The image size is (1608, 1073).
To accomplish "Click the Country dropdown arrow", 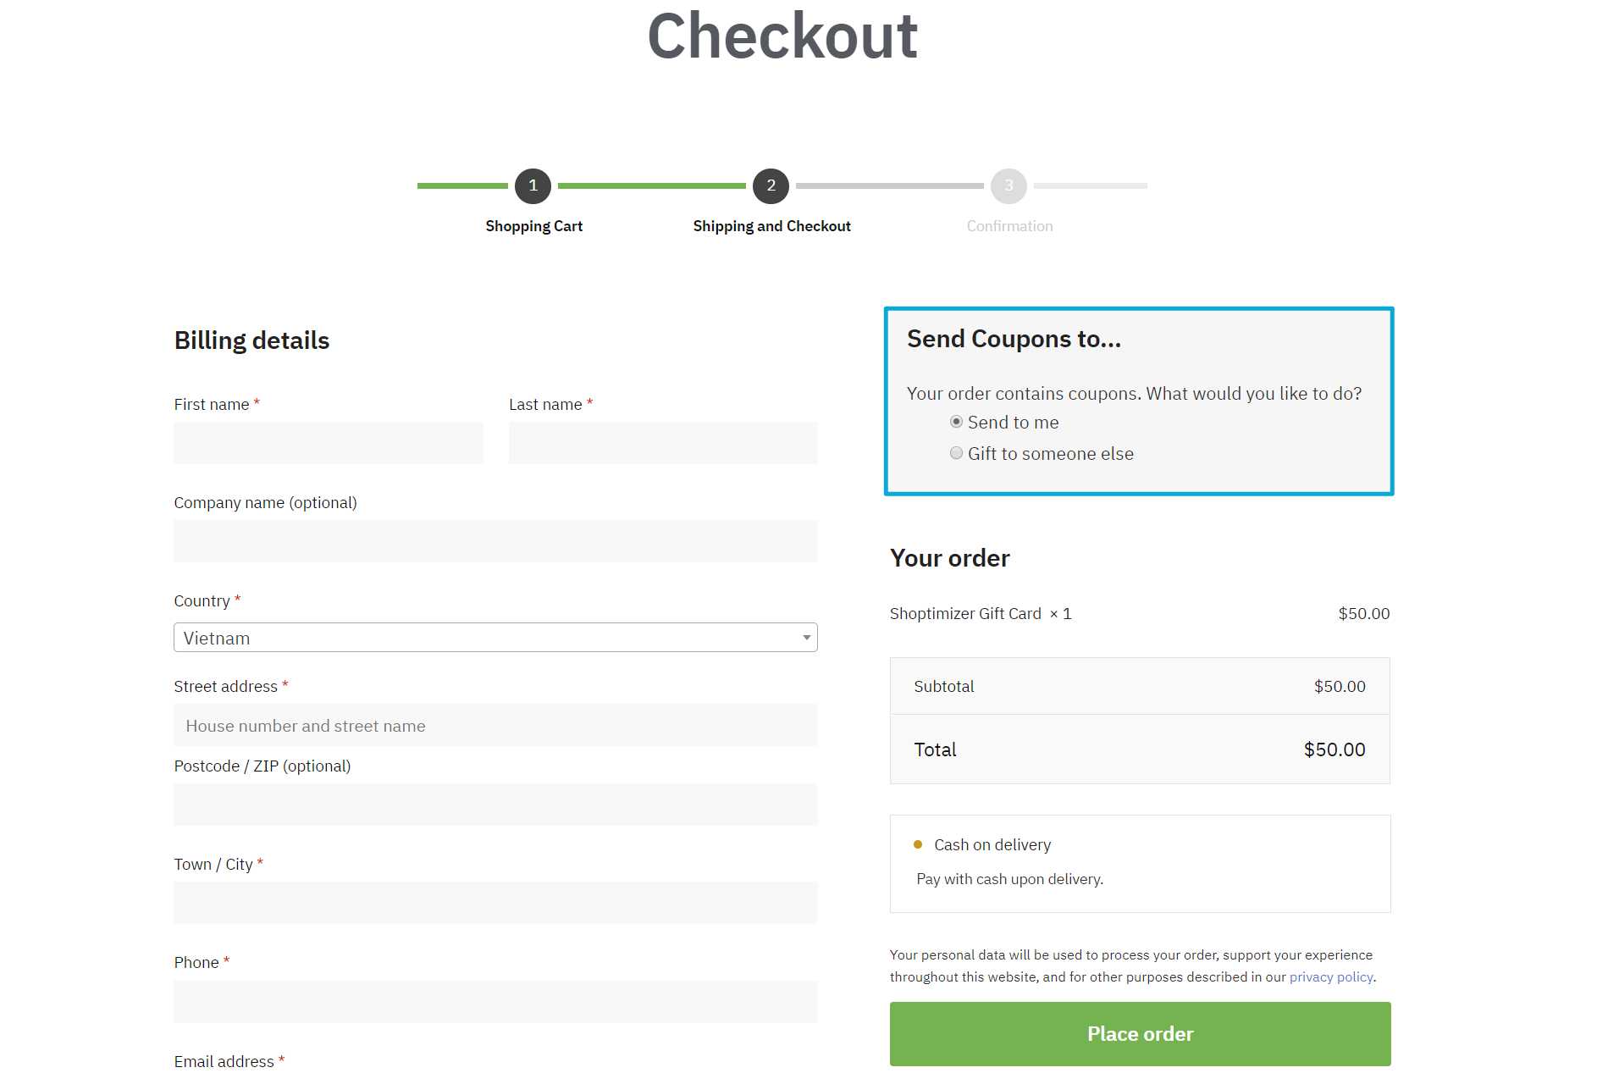I will click(806, 638).
